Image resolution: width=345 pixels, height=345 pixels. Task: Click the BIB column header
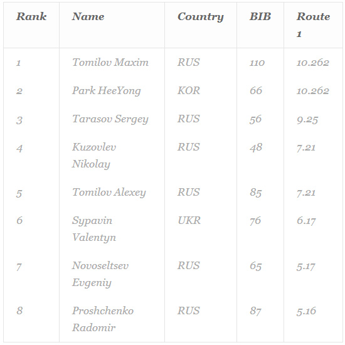click(x=260, y=16)
